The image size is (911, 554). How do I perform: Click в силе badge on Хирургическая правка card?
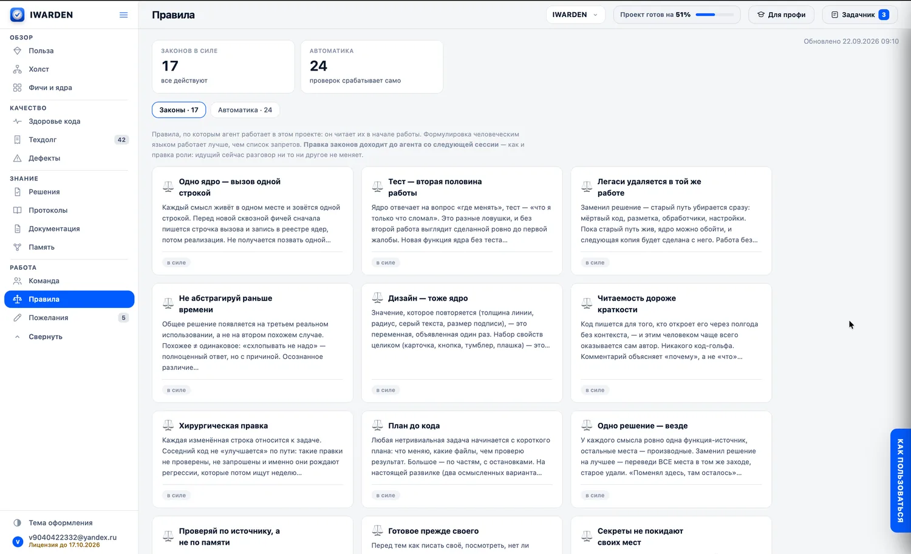point(177,495)
